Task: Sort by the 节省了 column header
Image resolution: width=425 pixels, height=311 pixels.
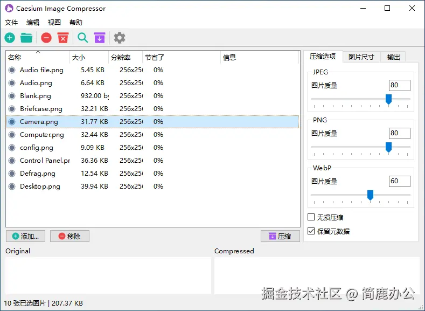Action: pos(182,57)
